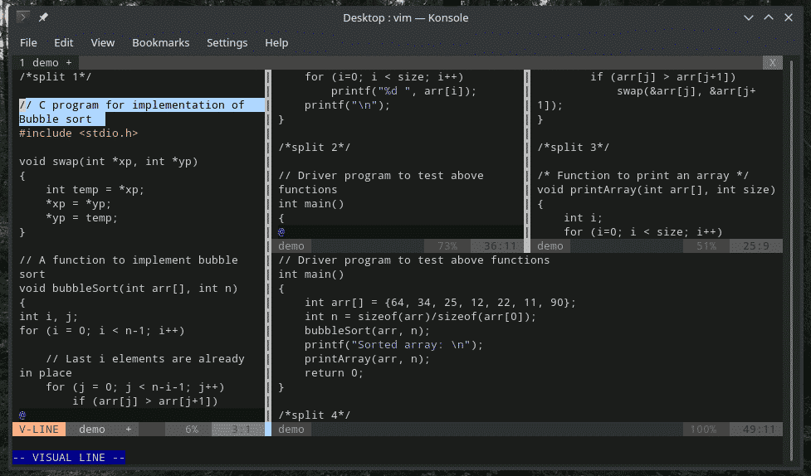811x476 pixels.
Task: Click 'void bubbleSort(int arr[], int n)' line
Action: (129, 289)
